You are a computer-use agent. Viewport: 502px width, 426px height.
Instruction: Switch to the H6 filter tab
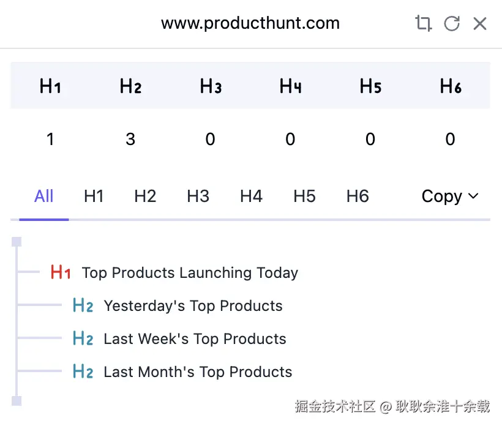tap(358, 196)
